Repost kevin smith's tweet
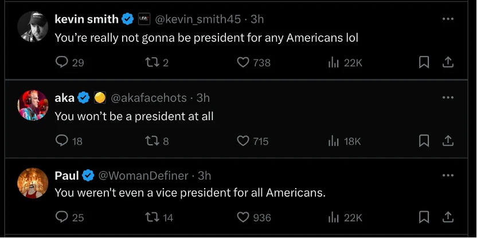This screenshot has width=477, height=238. tap(152, 62)
